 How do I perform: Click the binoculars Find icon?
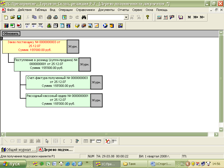84,17
